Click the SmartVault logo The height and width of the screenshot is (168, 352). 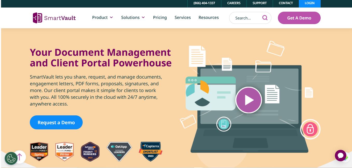54,18
